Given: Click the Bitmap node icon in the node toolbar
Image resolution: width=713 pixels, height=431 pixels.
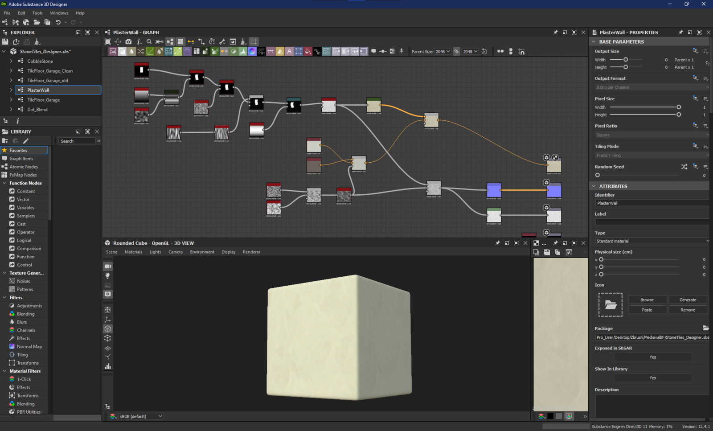Looking at the screenshot, I should [x=113, y=51].
